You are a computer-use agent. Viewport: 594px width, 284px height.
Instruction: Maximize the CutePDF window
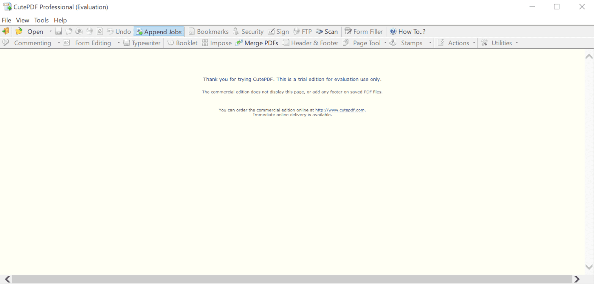(x=557, y=7)
